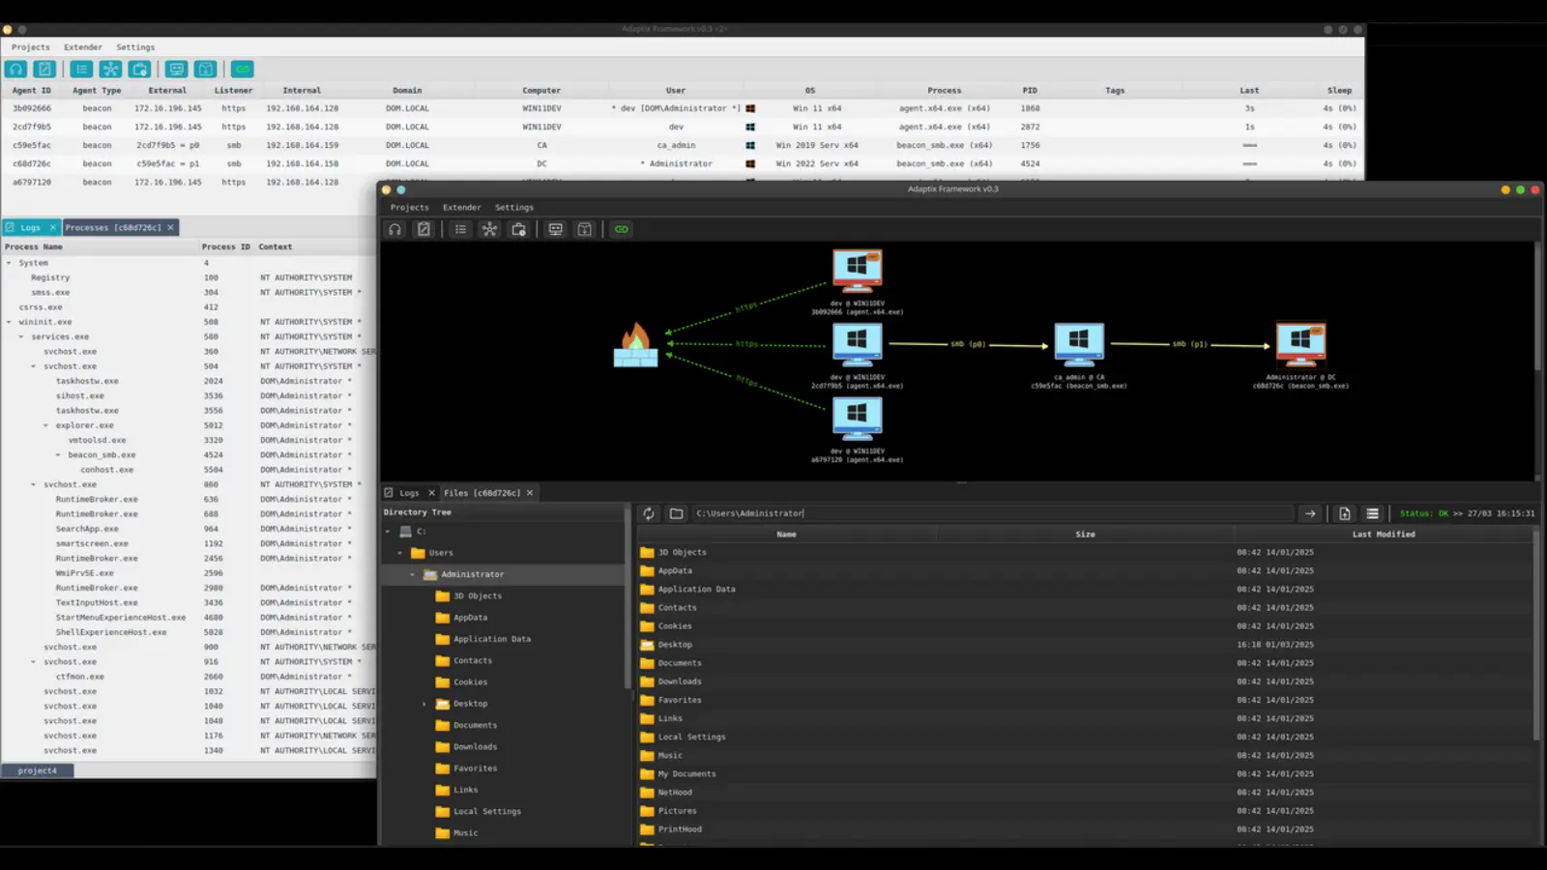
Task: Sort the file list by Last Modified
Action: point(1383,534)
